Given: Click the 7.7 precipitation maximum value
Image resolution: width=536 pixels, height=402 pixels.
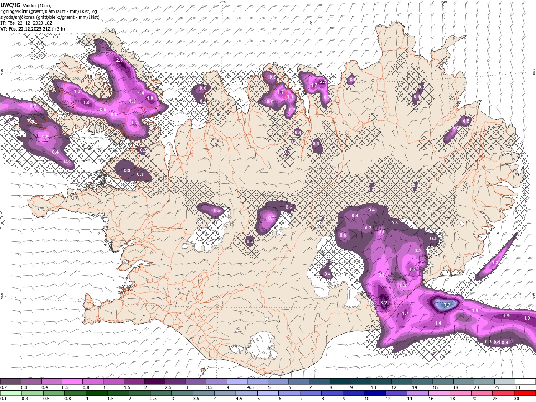Looking at the screenshot, I should tap(447, 304).
